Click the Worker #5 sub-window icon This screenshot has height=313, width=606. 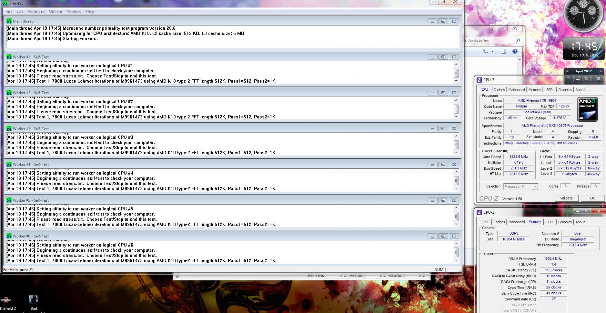[x=9, y=200]
